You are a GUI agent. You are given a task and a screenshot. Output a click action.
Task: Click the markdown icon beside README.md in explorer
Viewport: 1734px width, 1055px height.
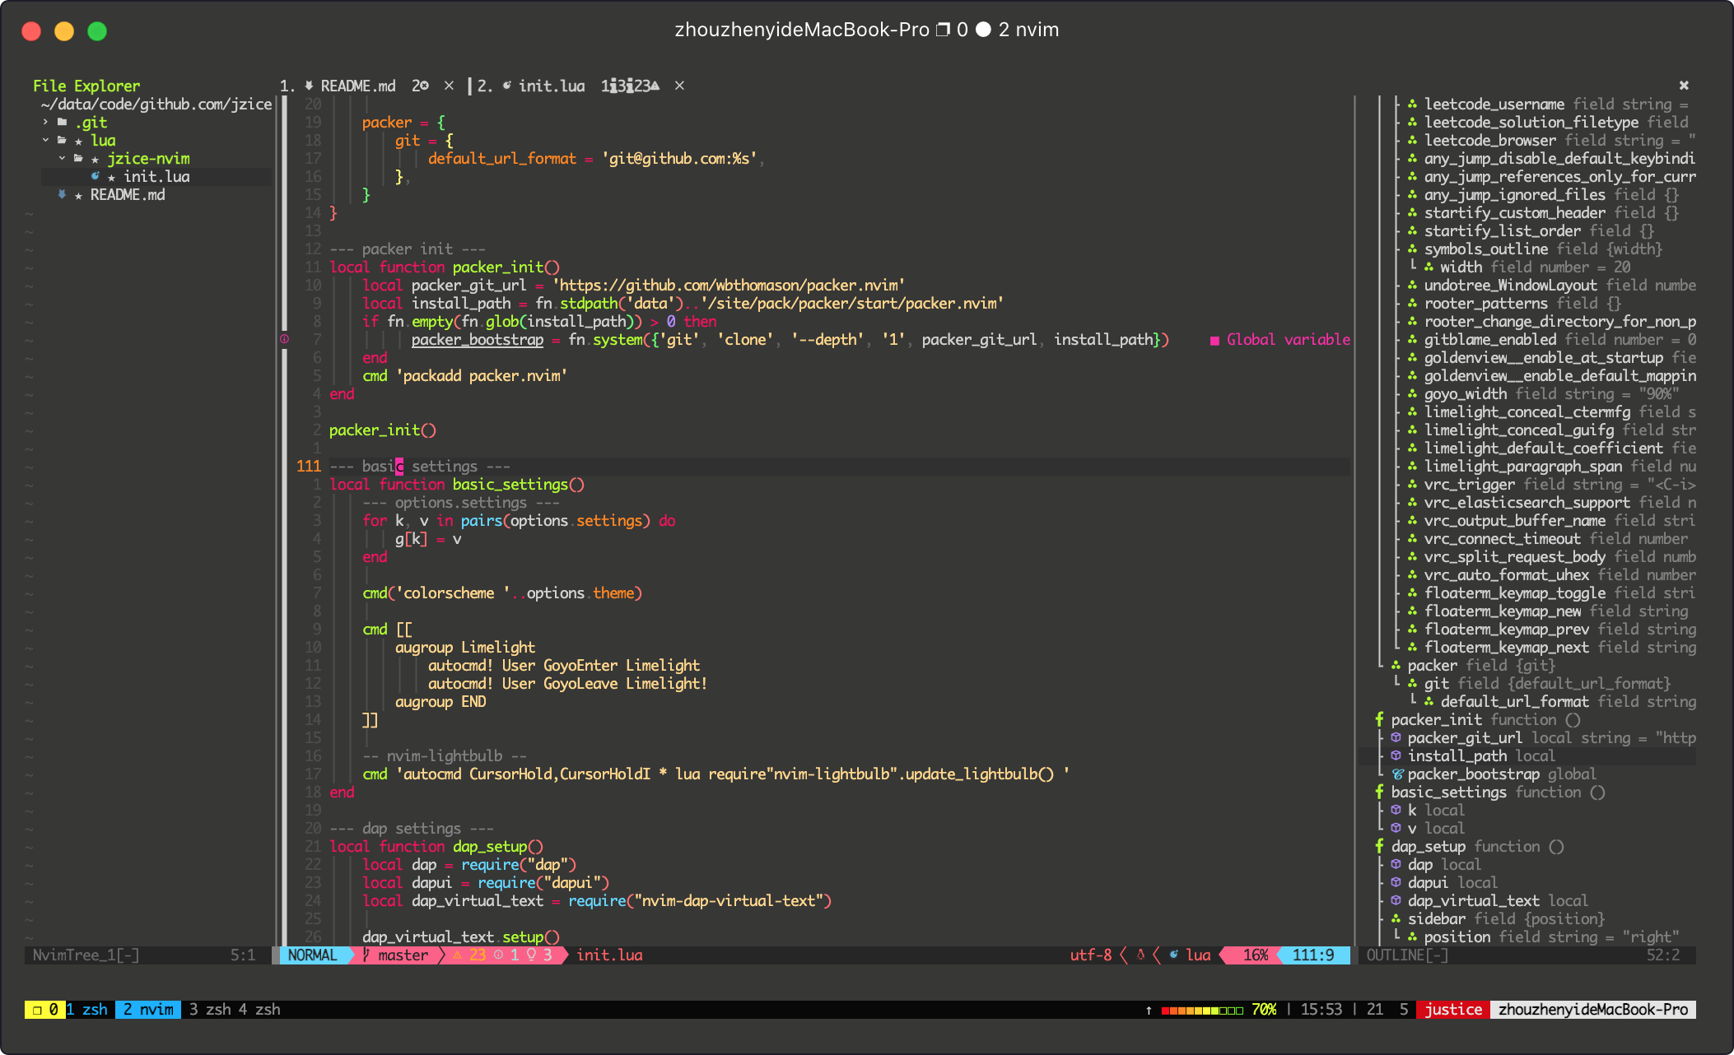click(x=62, y=194)
